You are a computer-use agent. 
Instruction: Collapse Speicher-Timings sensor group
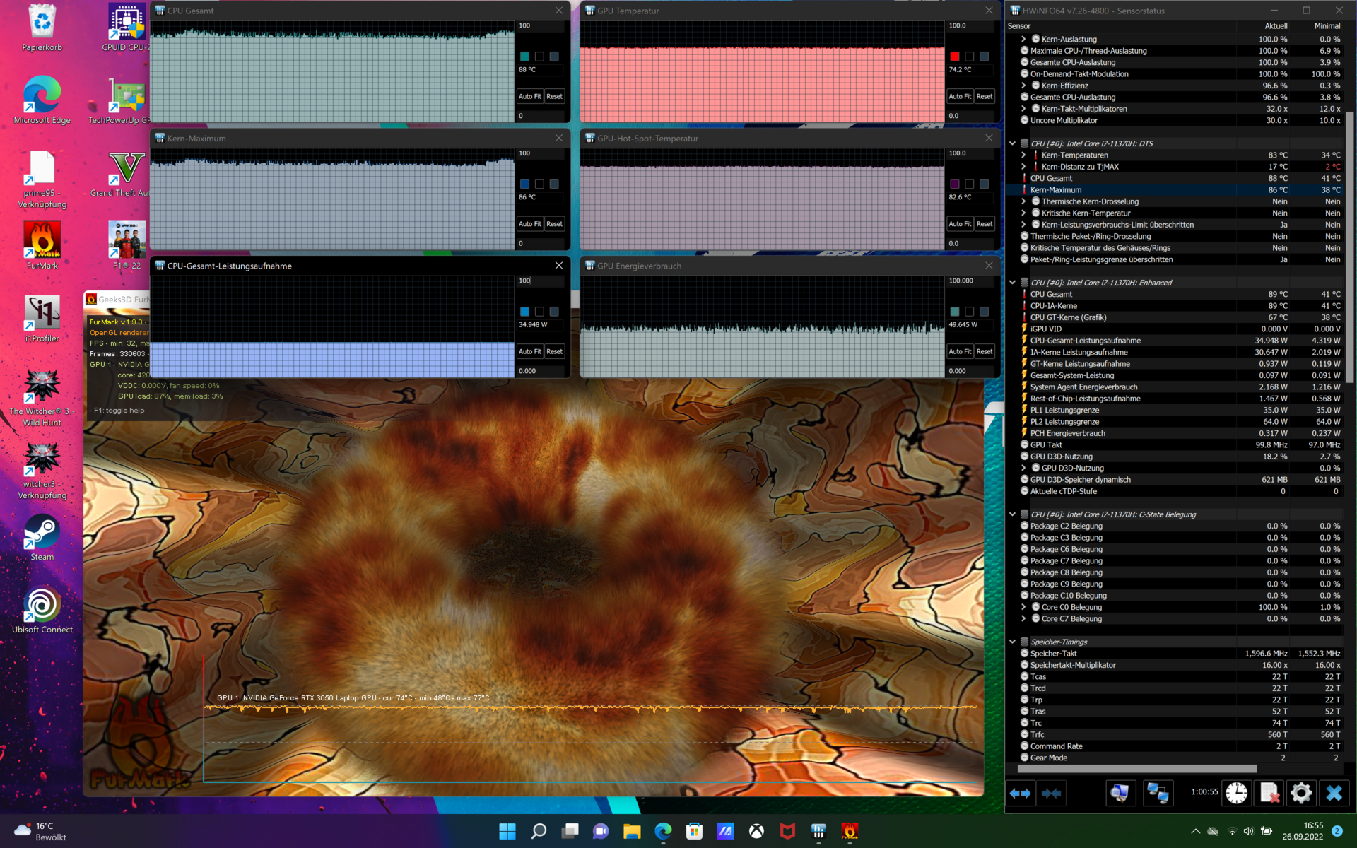point(1012,642)
